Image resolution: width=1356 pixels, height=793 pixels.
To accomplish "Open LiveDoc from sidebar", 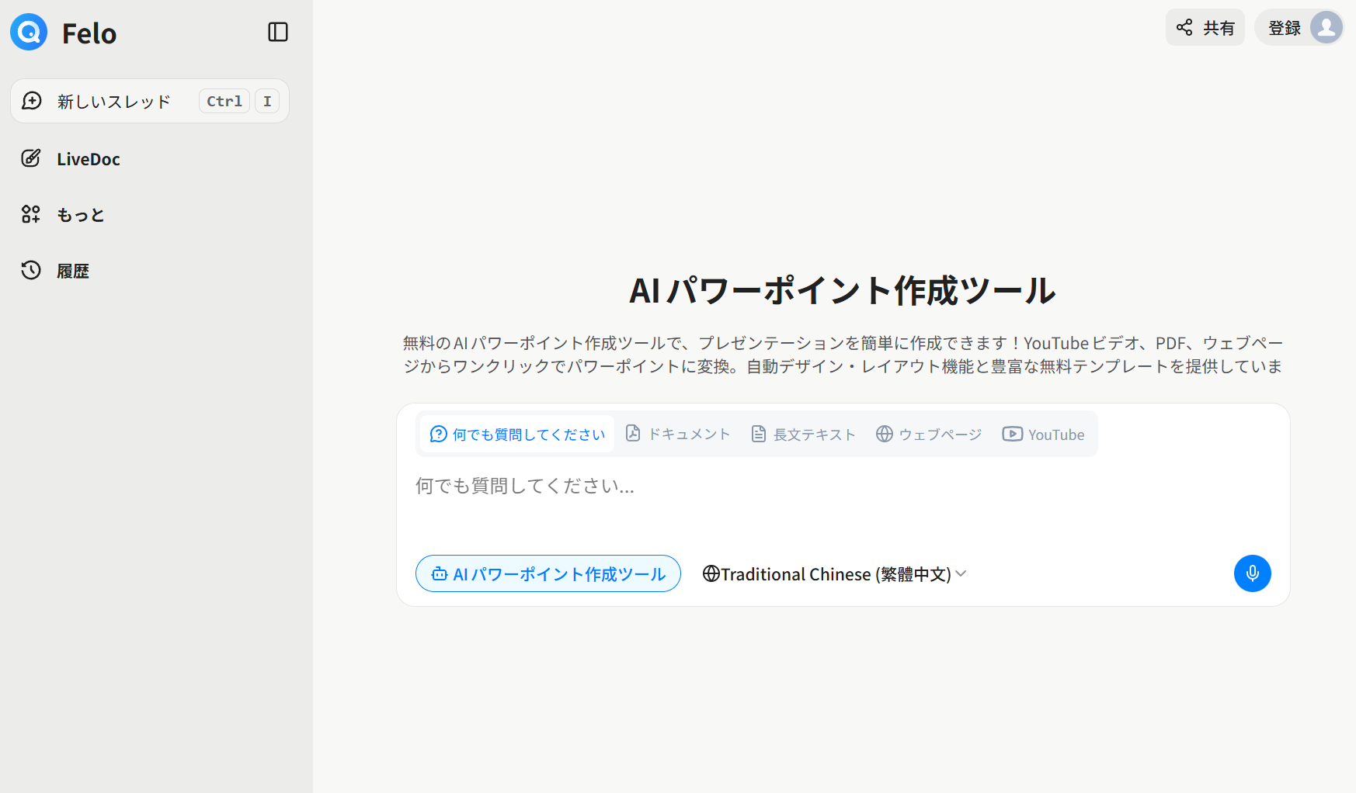I will [88, 159].
